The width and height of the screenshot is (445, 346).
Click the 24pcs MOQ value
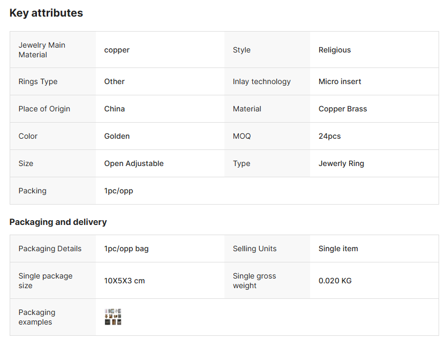point(329,136)
